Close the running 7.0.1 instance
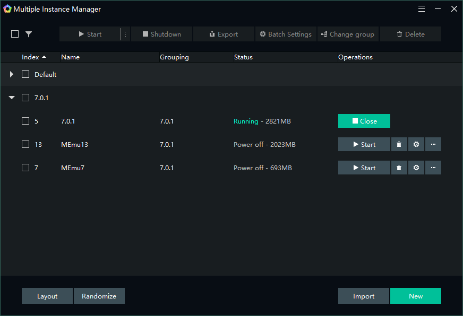Viewport: 463px width, 316px height. 364,121
